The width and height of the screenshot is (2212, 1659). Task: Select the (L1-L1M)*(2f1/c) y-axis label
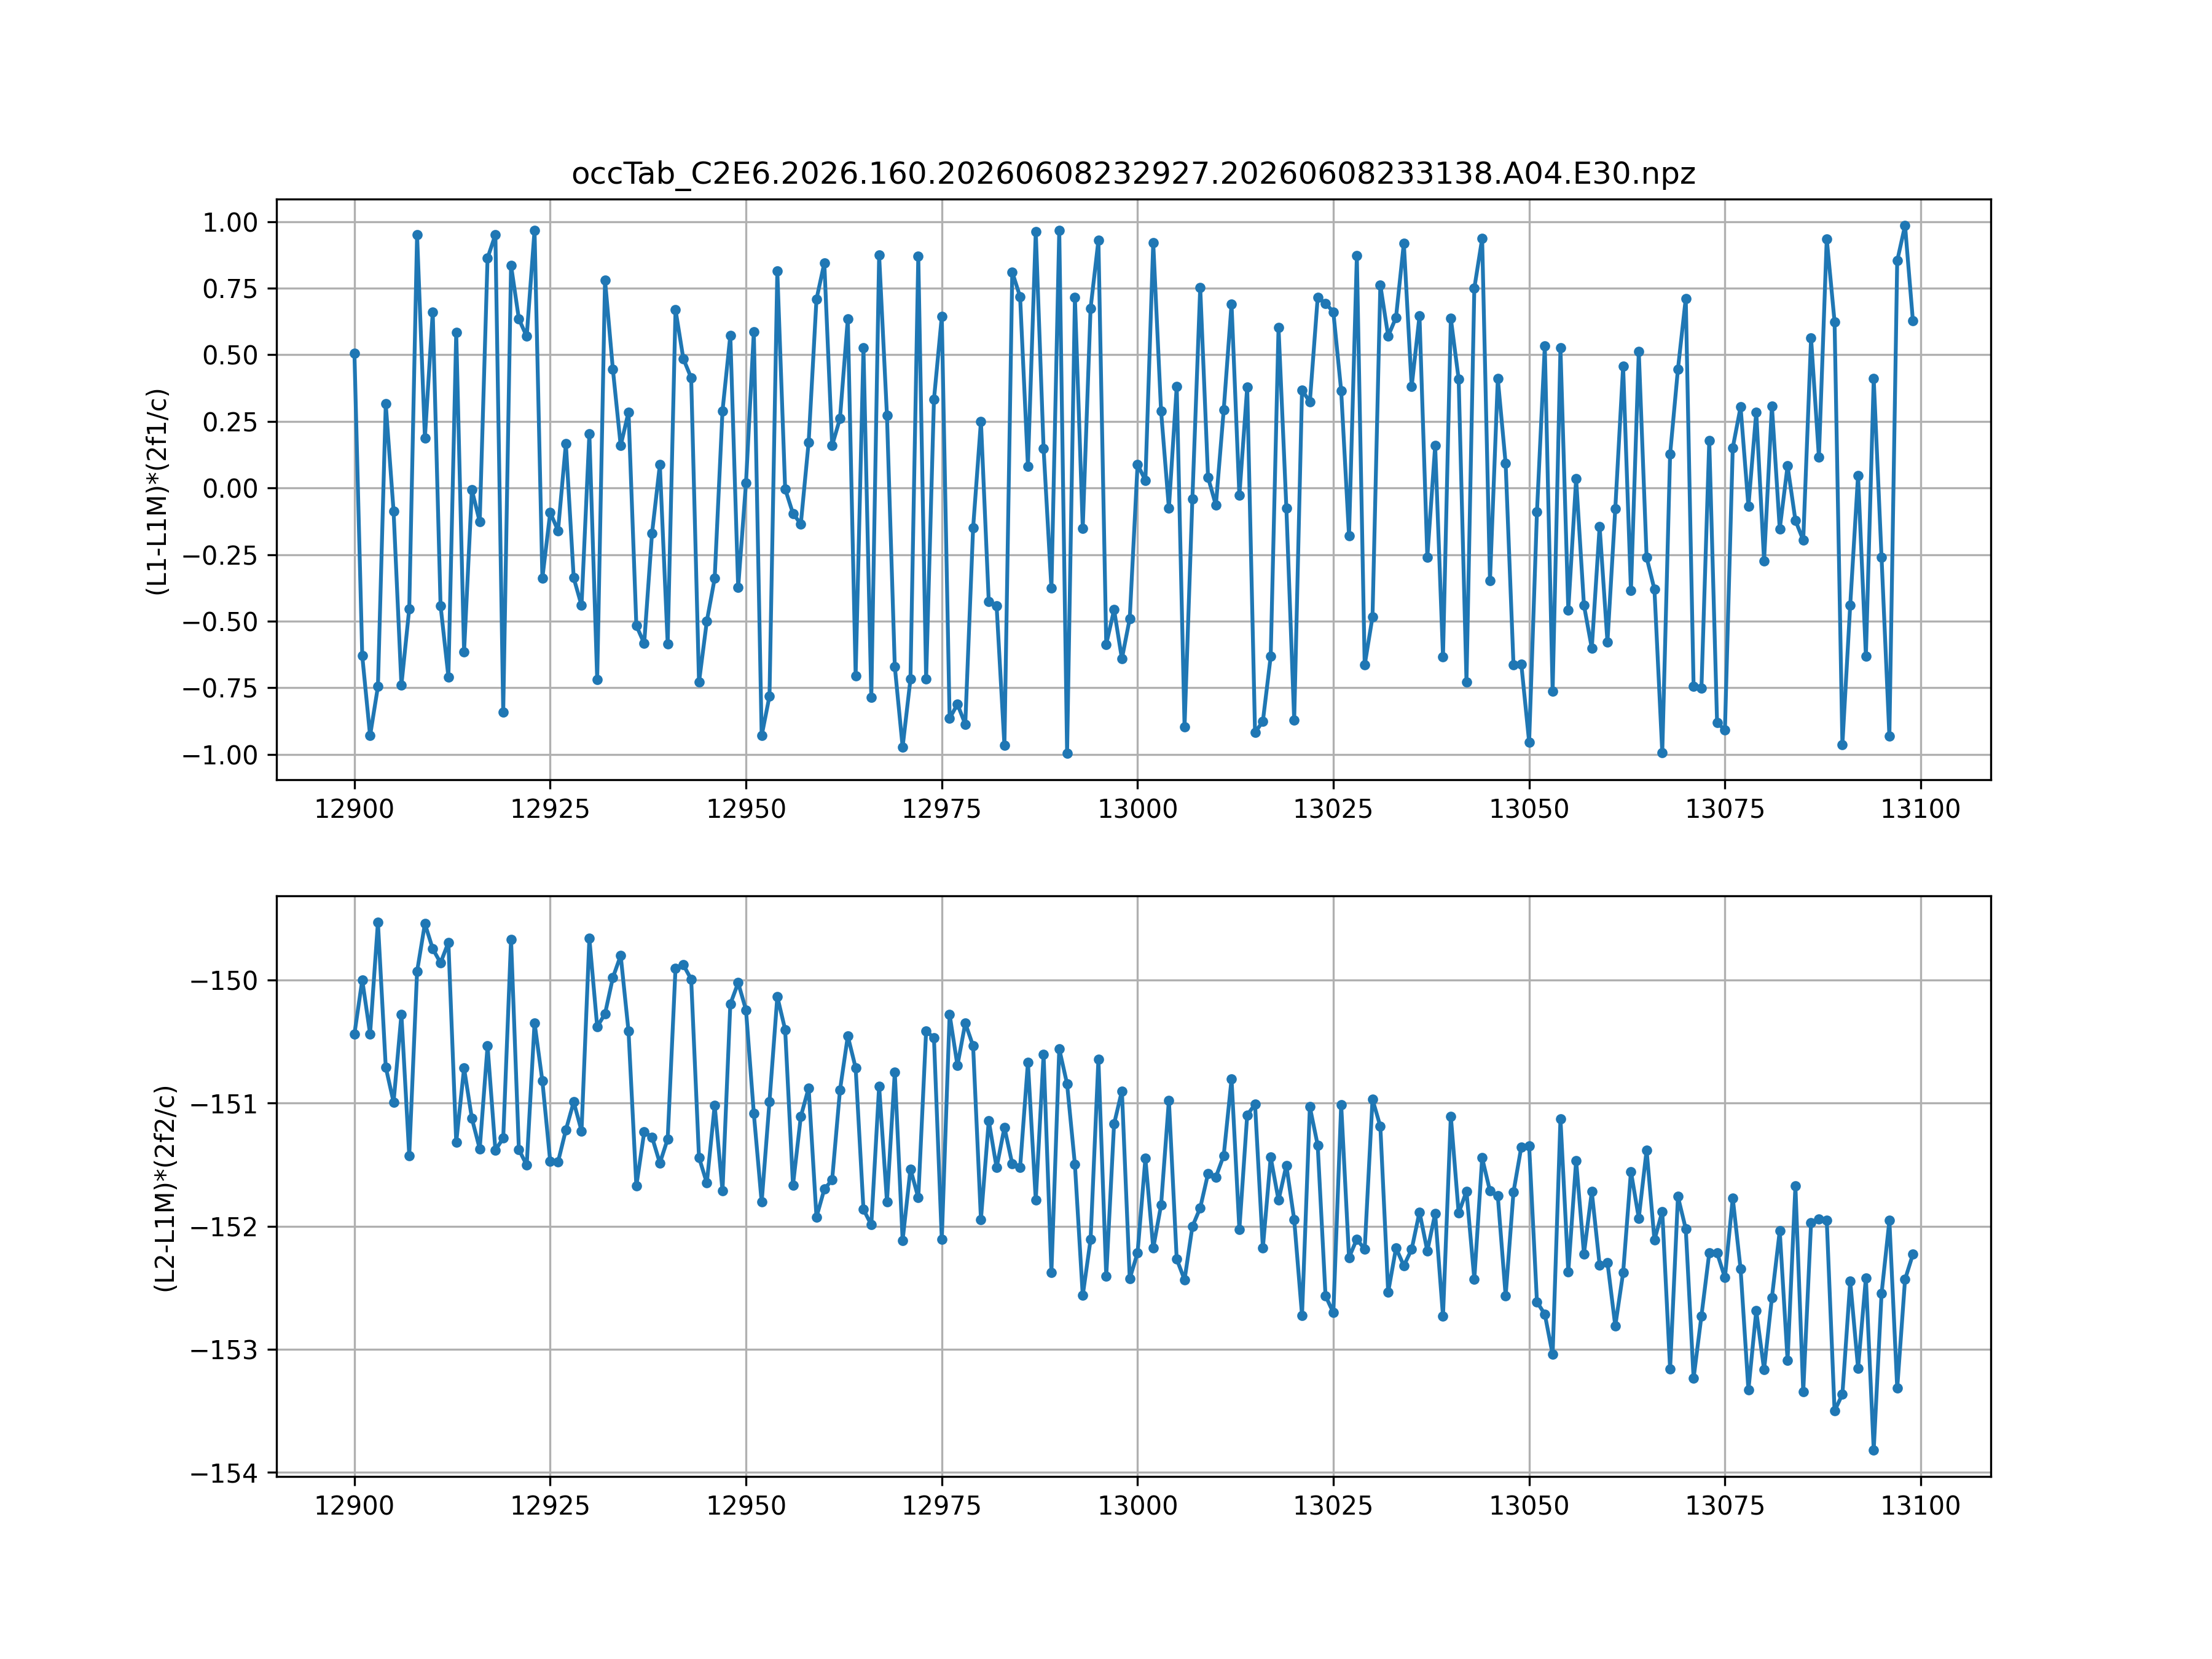(158, 491)
